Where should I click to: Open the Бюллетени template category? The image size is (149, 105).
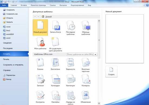(55, 64)
